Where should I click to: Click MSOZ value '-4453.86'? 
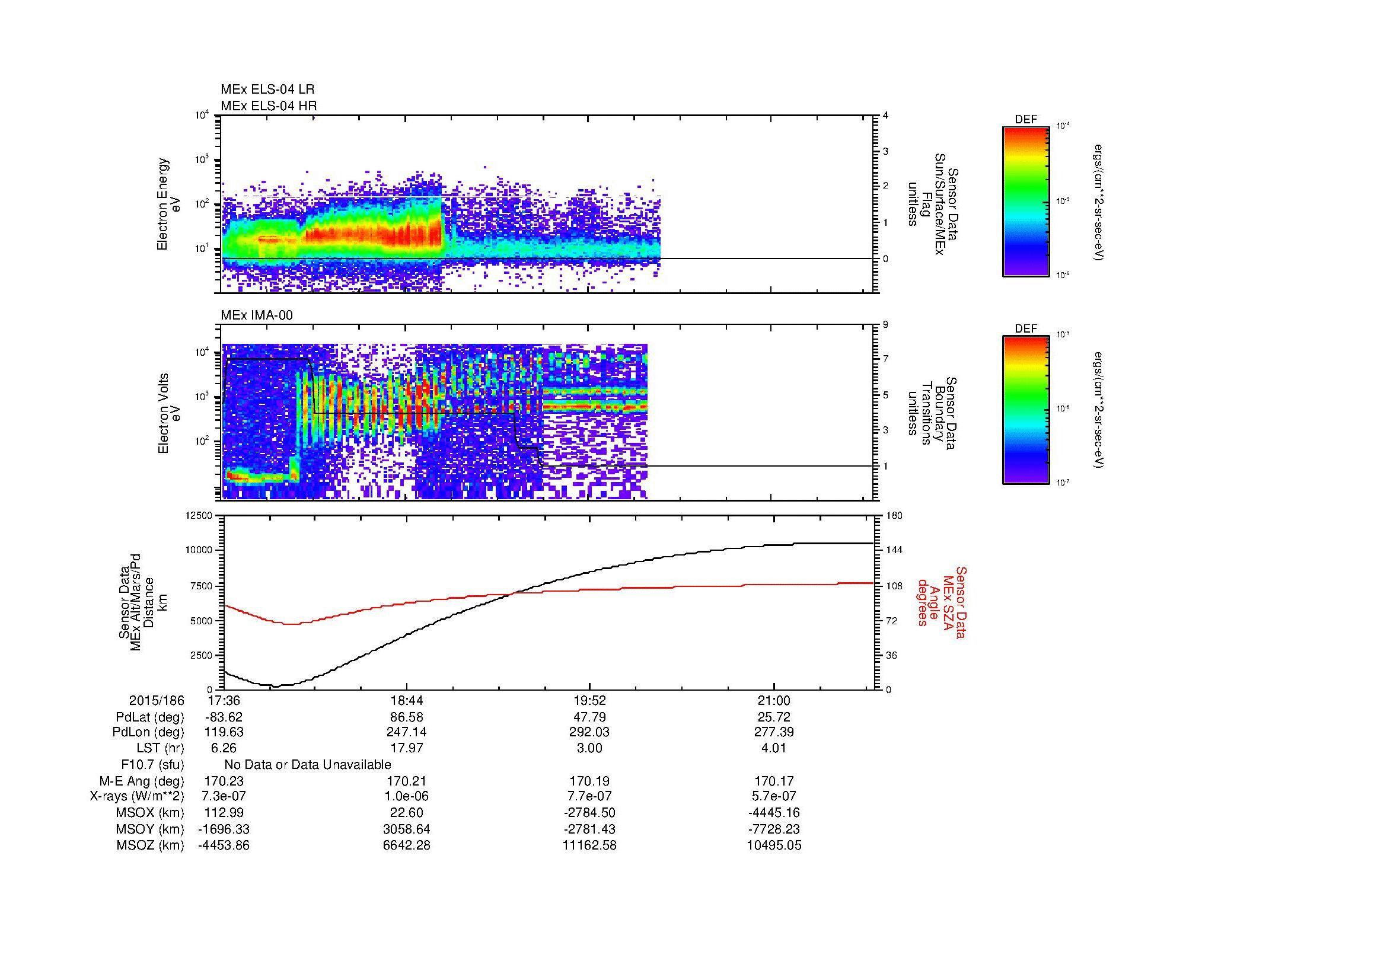[224, 845]
